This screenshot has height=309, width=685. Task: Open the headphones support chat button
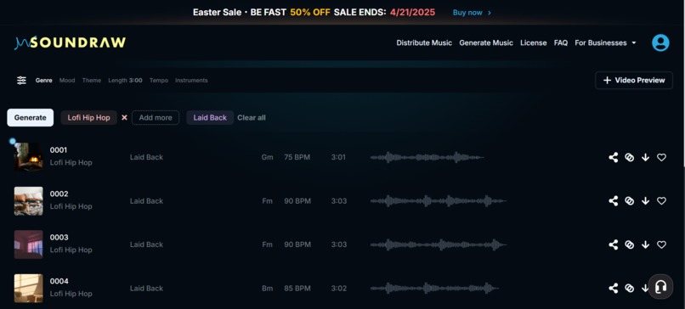coord(660,287)
